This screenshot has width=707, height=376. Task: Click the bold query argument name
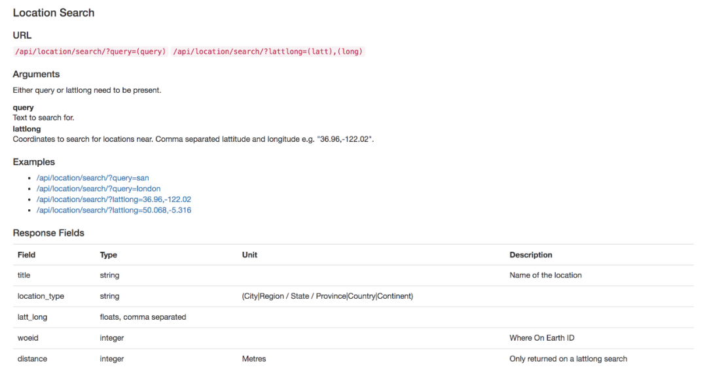[24, 108]
